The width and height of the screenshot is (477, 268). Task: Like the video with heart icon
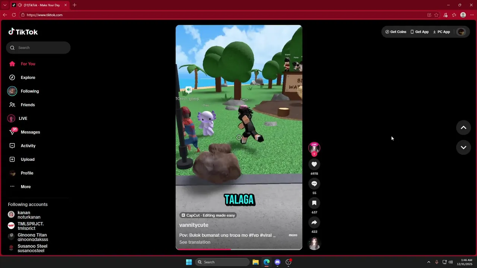[x=314, y=164]
